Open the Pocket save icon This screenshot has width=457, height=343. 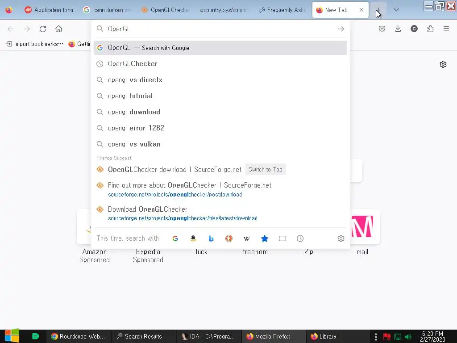coord(382,29)
